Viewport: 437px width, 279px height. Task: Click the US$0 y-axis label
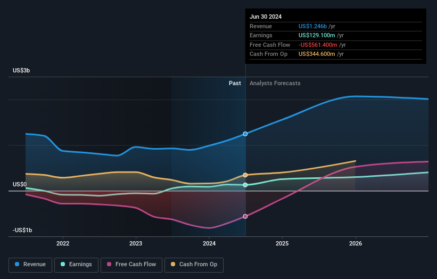coord(20,185)
